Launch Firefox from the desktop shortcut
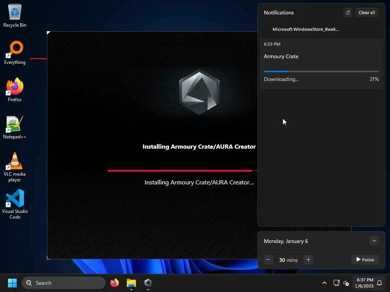 [15, 90]
